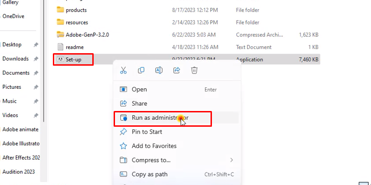Viewport: 371px width, 185px height.
Task: Select the Adobe-GenP-3.2.0 file name
Action: [x=87, y=35]
